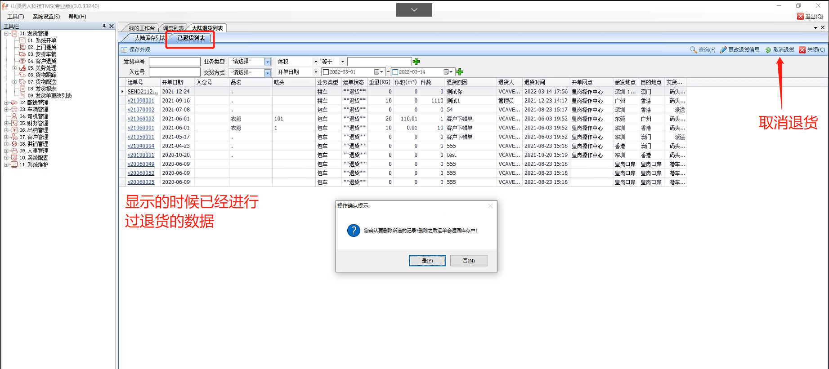Click the 更改退货信息 pencil icon

click(x=723, y=50)
